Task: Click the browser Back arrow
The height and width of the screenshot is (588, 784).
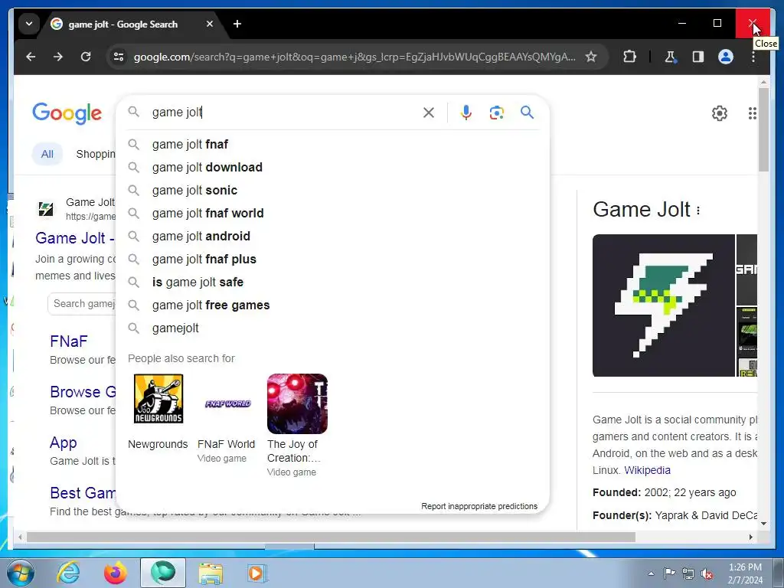Action: click(31, 57)
